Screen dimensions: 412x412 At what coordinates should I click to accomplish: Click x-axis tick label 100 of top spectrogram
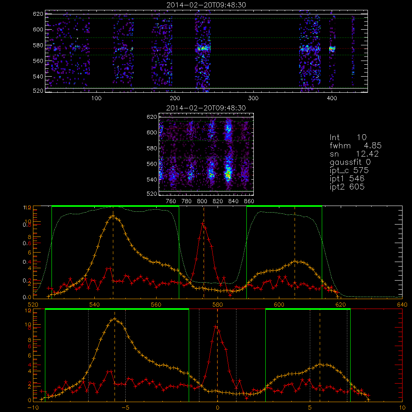(96, 98)
